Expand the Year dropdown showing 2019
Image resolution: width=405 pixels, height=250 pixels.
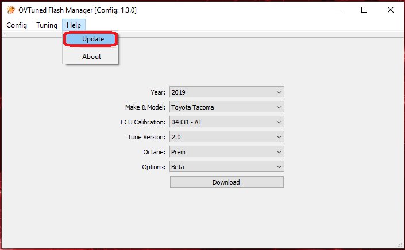coord(227,92)
